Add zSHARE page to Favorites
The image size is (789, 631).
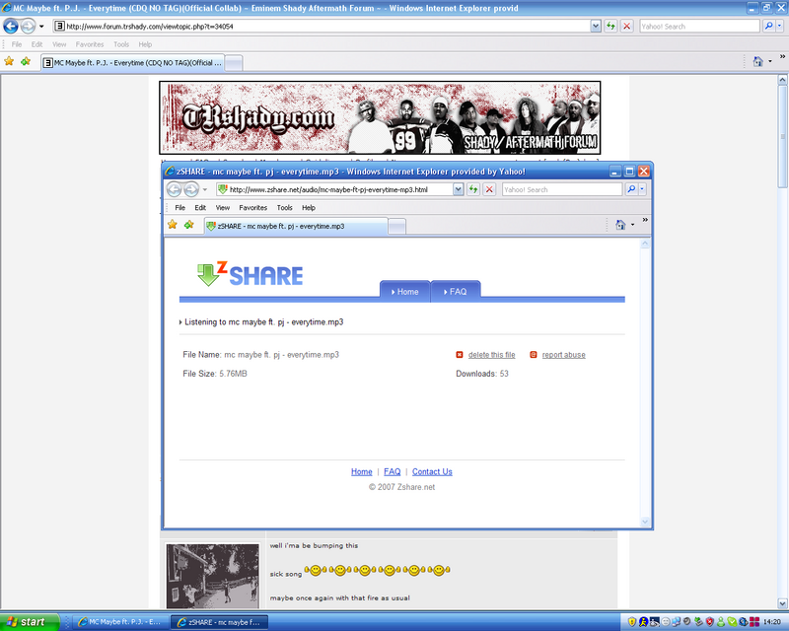(x=188, y=225)
